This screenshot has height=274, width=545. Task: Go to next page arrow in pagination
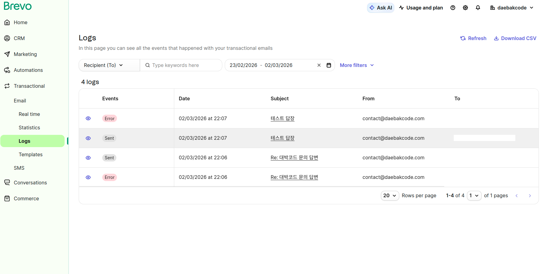(x=530, y=196)
